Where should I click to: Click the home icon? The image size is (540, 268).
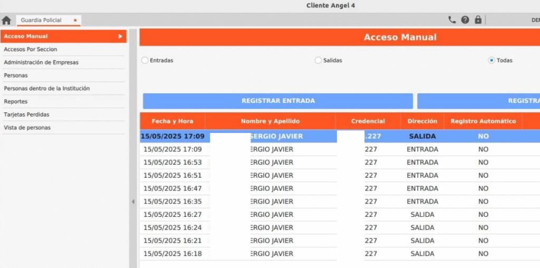pyautogui.click(x=6, y=21)
